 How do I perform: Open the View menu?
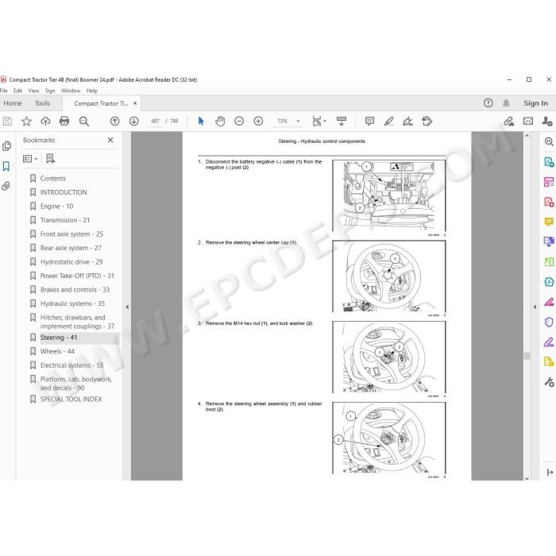[x=33, y=91]
